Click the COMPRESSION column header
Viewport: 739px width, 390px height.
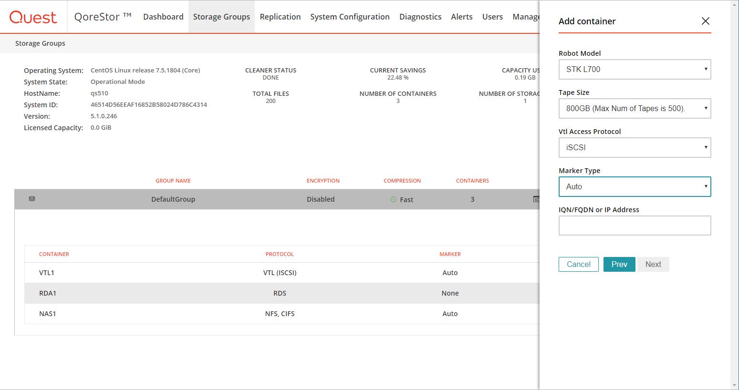click(402, 181)
